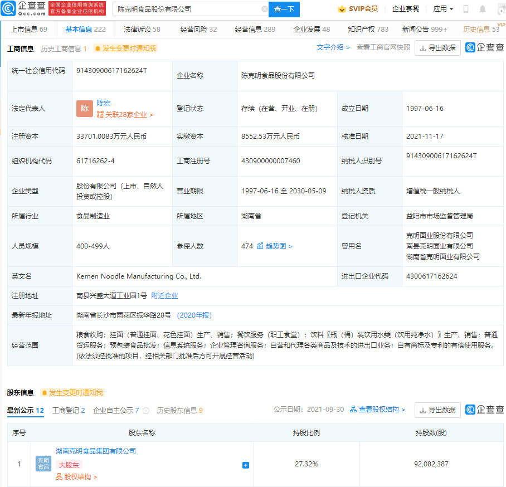Select the 最新公示 12 tab
The height and width of the screenshot is (487, 506).
pos(26,411)
